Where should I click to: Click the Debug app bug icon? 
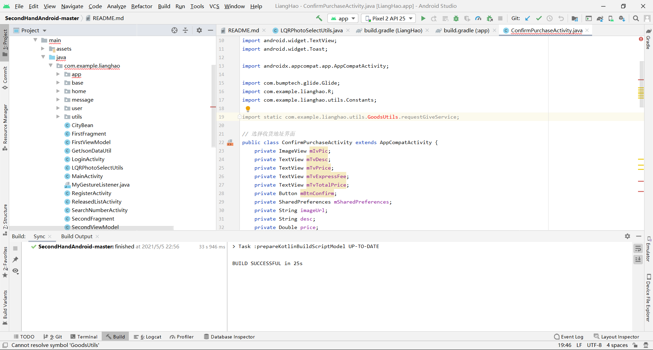pos(456,18)
